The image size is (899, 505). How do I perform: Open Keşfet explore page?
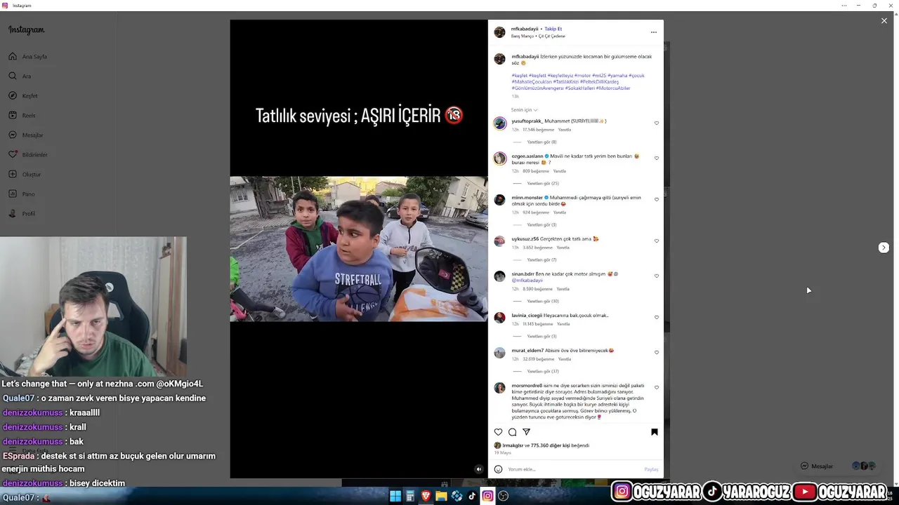[23, 95]
